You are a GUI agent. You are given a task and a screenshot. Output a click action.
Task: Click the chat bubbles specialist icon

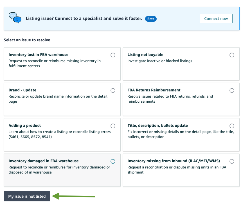[15, 17]
